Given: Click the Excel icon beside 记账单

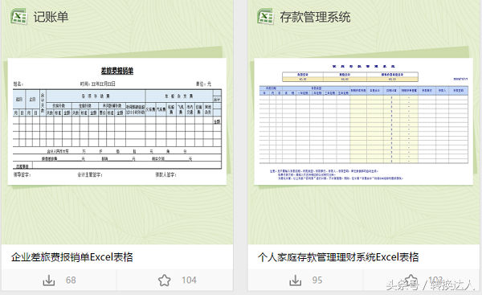Looking at the screenshot, I should click(18, 16).
